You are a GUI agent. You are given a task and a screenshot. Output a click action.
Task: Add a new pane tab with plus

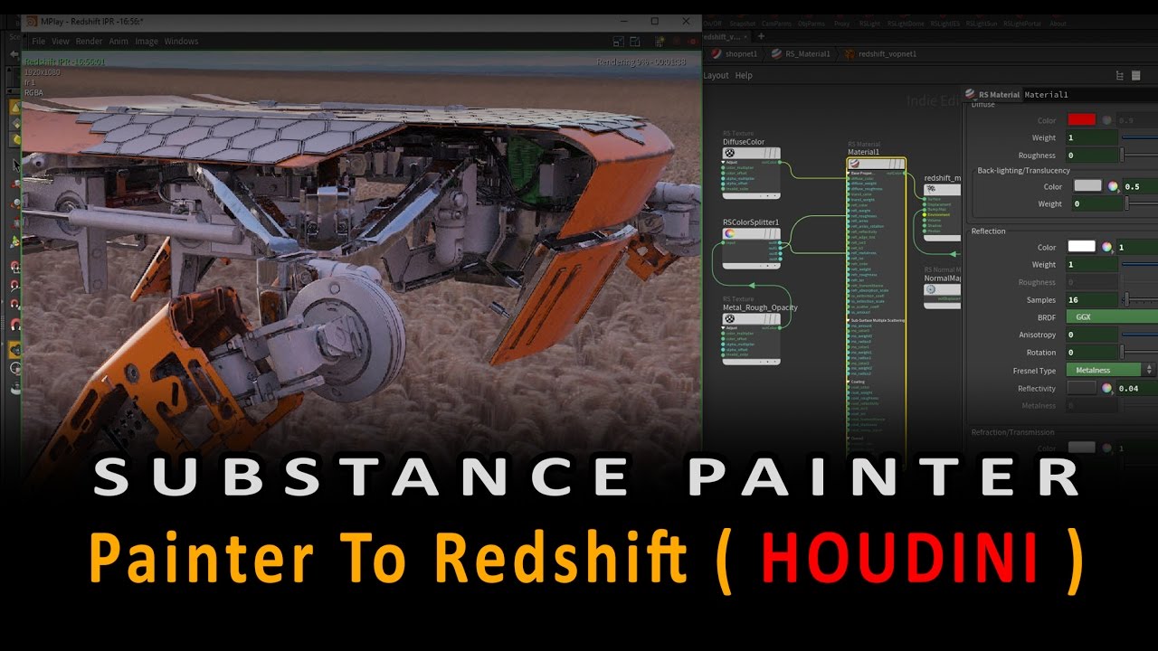[x=761, y=36]
